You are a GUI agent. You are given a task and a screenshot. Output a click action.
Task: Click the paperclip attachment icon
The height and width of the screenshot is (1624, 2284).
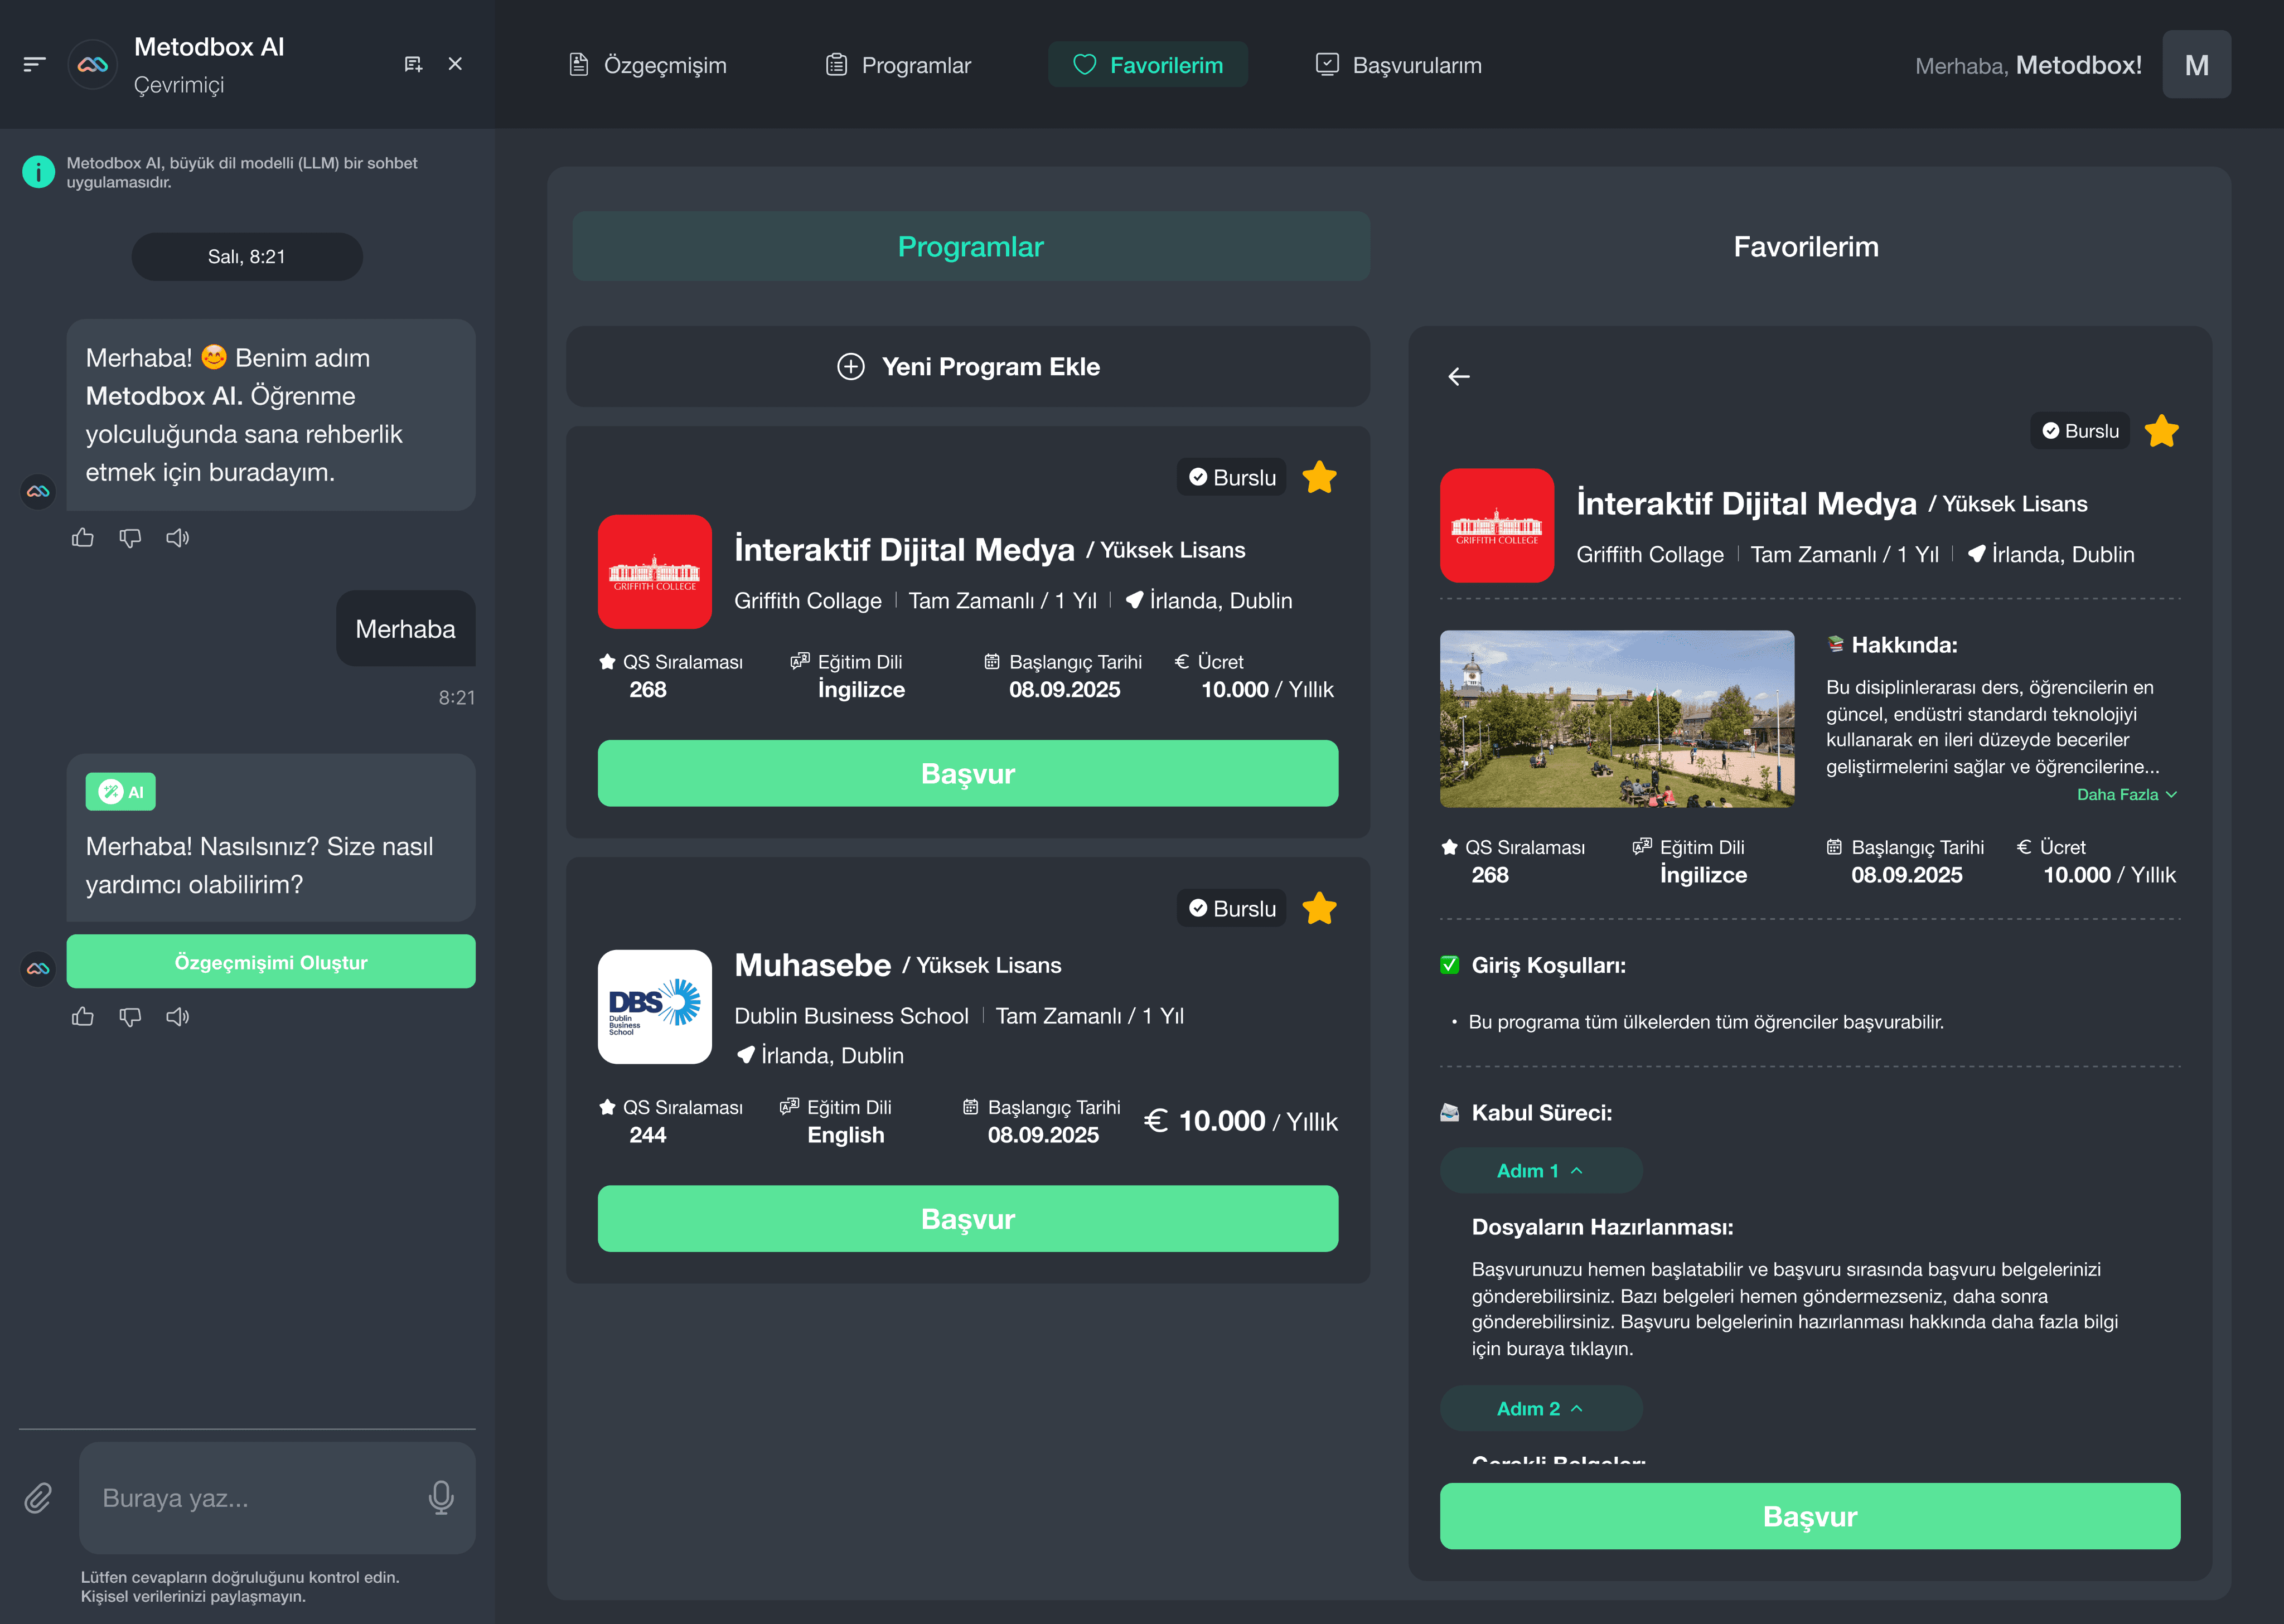pyautogui.click(x=38, y=1498)
